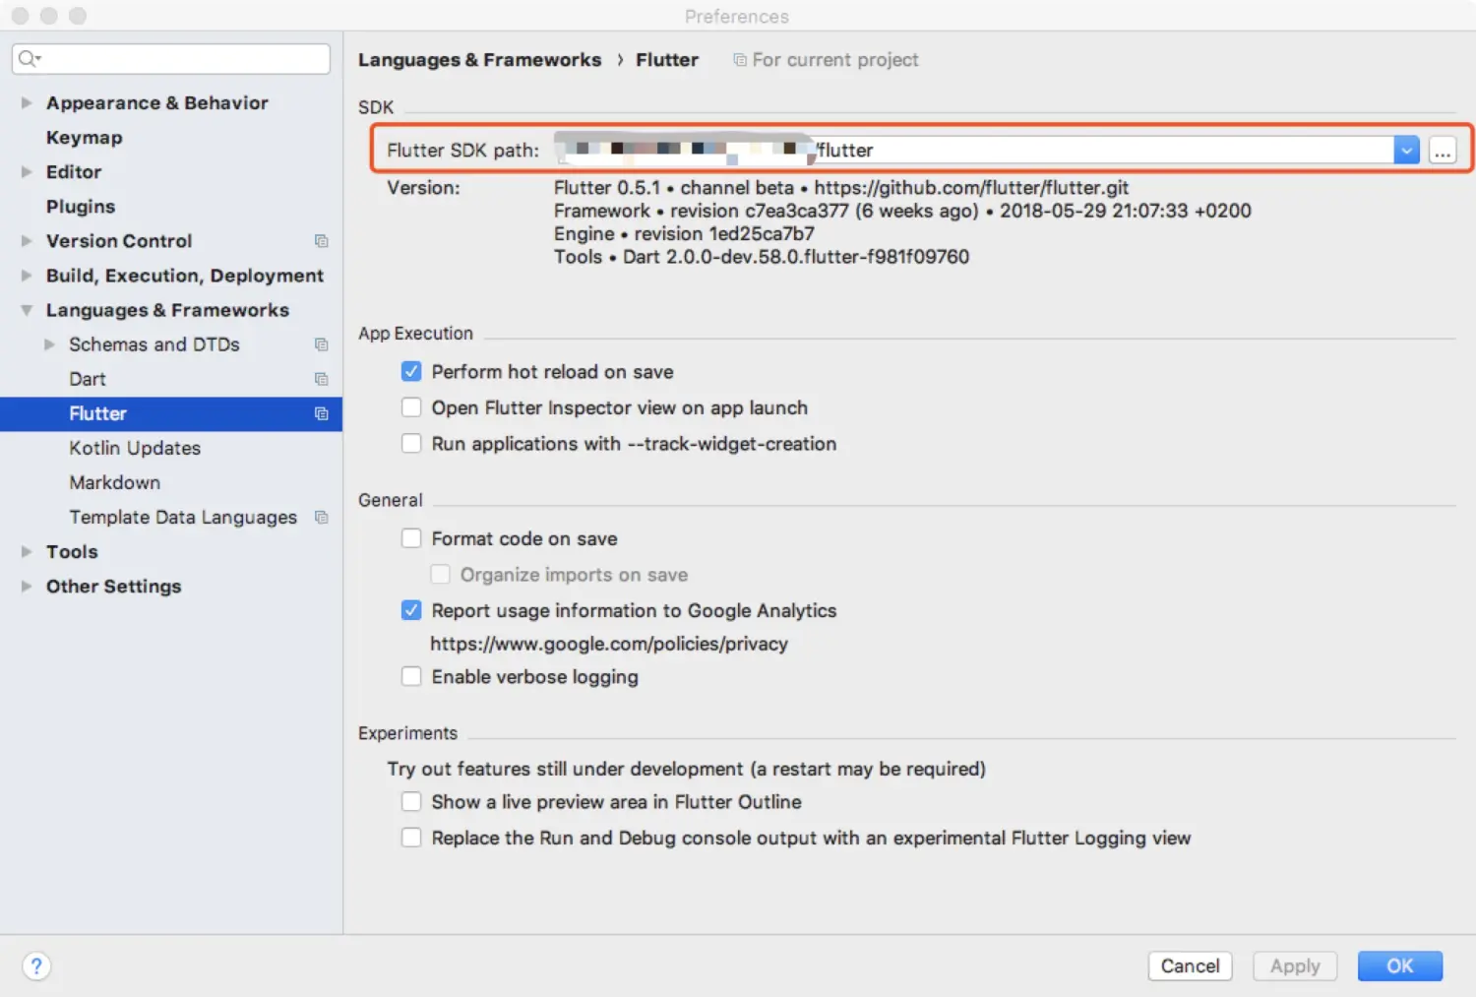
Task: Enable Show a live preview area in Flutter Outline
Action: click(411, 801)
